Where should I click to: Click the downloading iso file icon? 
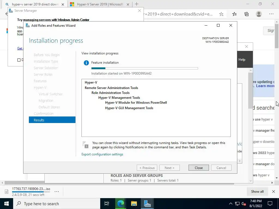[7, 191]
